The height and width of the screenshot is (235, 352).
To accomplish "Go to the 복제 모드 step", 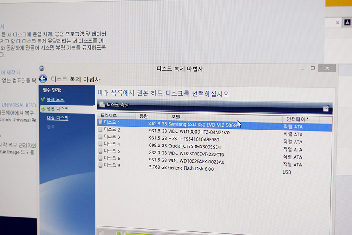I will pyautogui.click(x=55, y=100).
